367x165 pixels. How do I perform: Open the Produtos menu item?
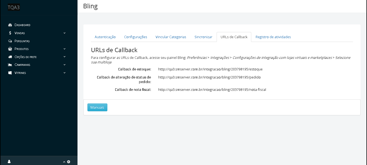click(22, 49)
